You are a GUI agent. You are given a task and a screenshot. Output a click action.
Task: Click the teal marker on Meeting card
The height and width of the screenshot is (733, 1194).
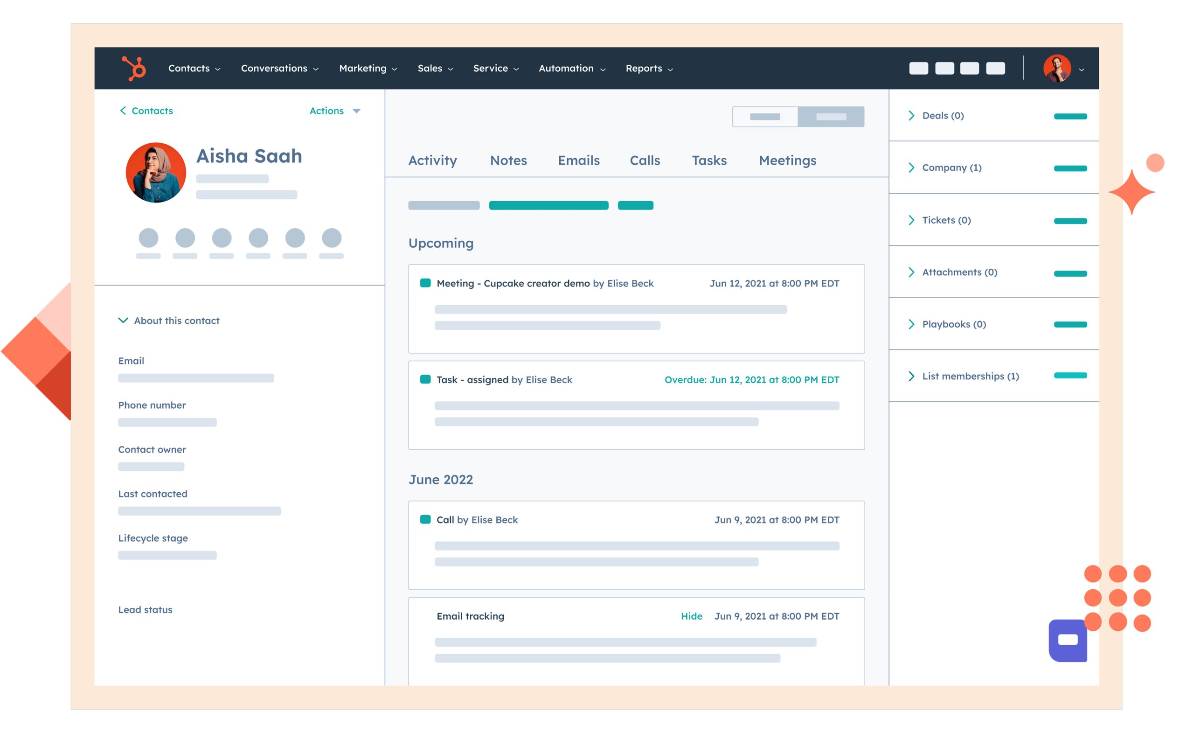(425, 283)
